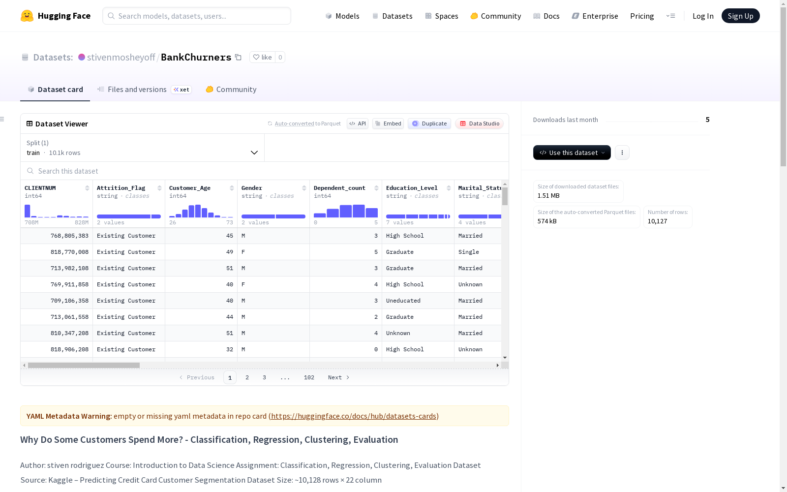Switch to the Dataset card tab
The image size is (787, 492).
click(55, 90)
